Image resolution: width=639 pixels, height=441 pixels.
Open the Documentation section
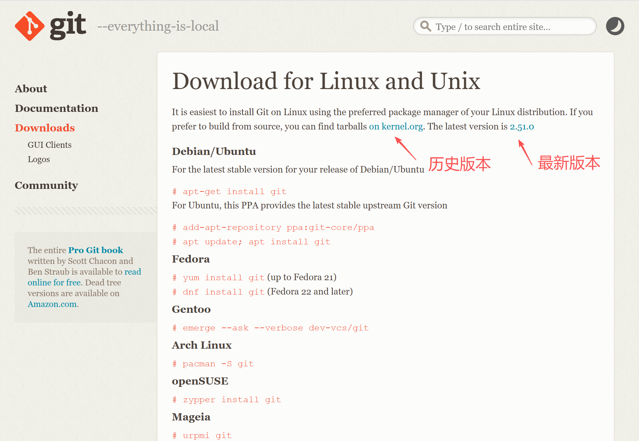tap(56, 108)
